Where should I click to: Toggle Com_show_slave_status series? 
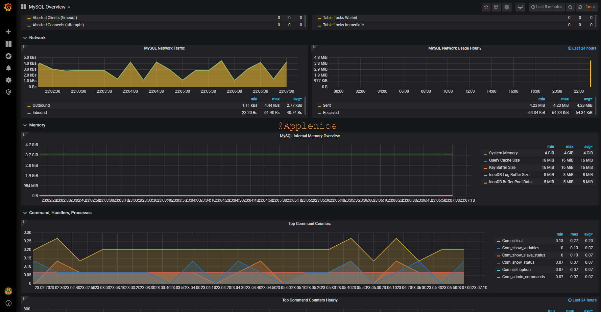click(x=523, y=255)
